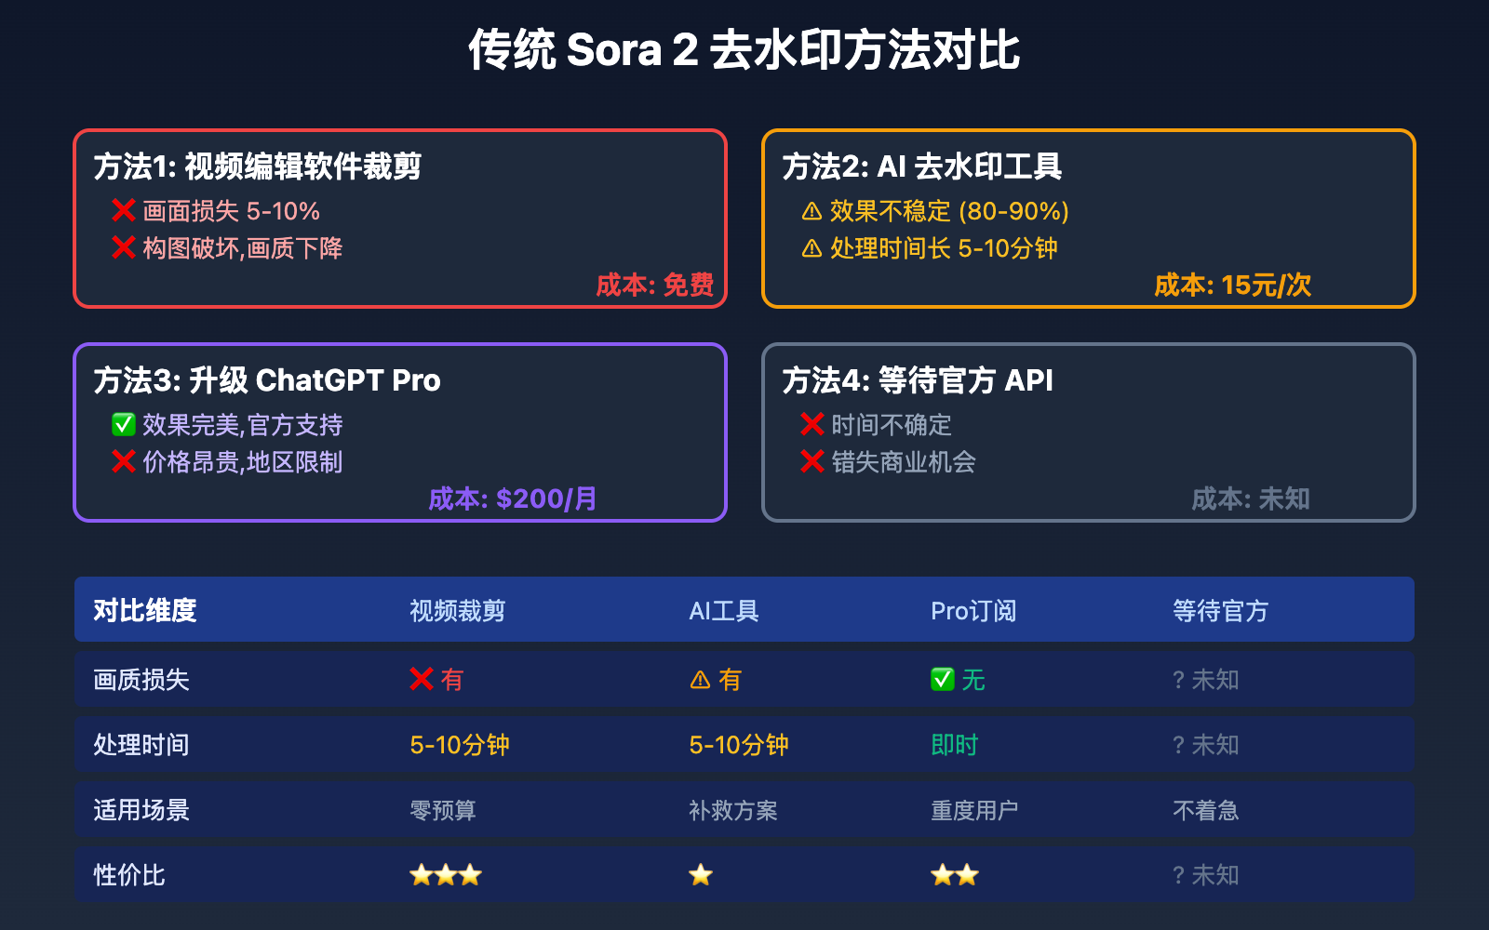Image resolution: width=1489 pixels, height=930 pixels.
Task: Click the 成本: 15元/次 cost label
Action: point(1232,286)
